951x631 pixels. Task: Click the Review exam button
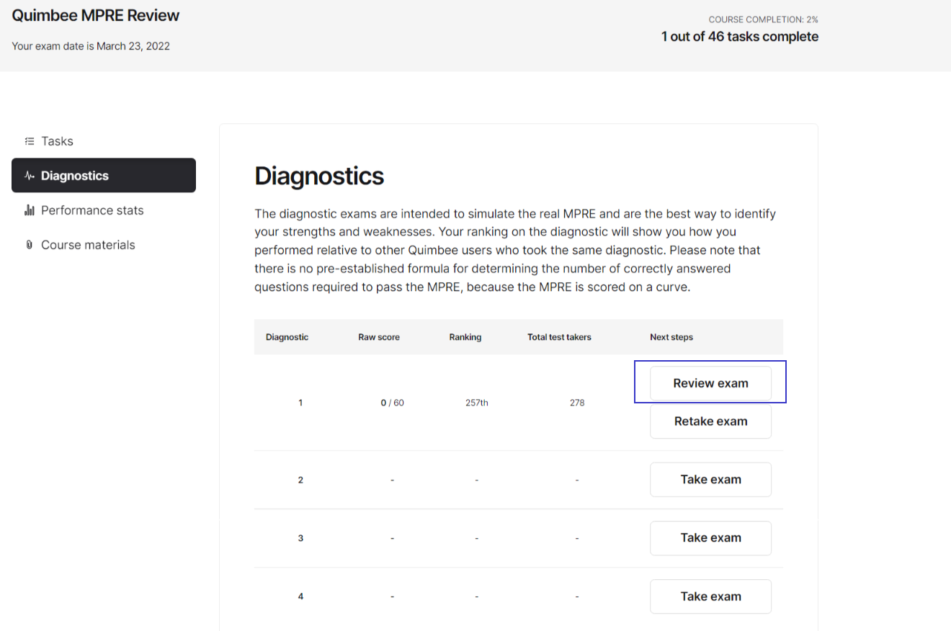(710, 383)
